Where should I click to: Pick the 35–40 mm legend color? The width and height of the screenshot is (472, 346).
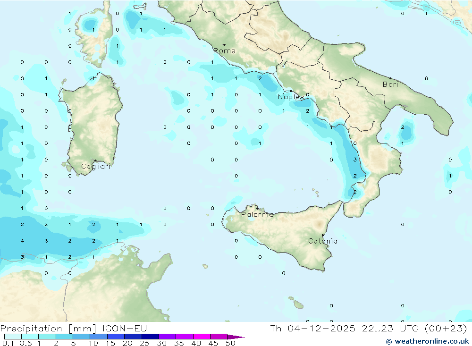(185, 337)
